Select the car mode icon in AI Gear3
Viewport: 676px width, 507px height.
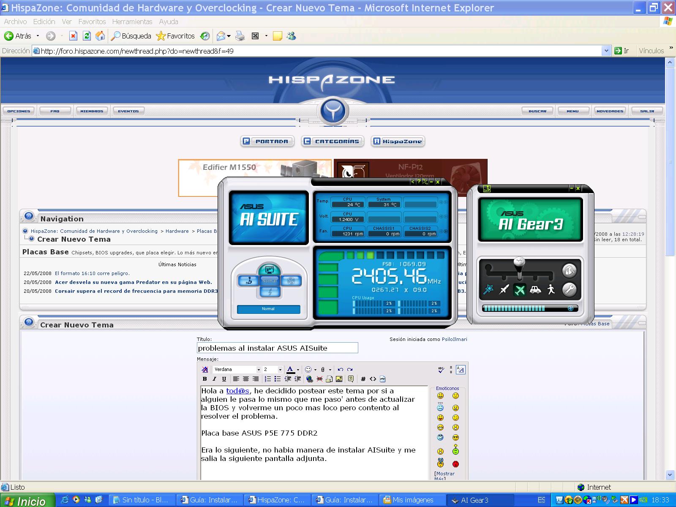coord(535,289)
